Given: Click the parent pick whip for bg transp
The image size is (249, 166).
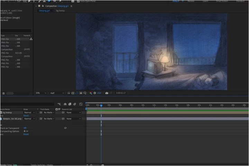Looking at the screenshot, I should 63,112.
